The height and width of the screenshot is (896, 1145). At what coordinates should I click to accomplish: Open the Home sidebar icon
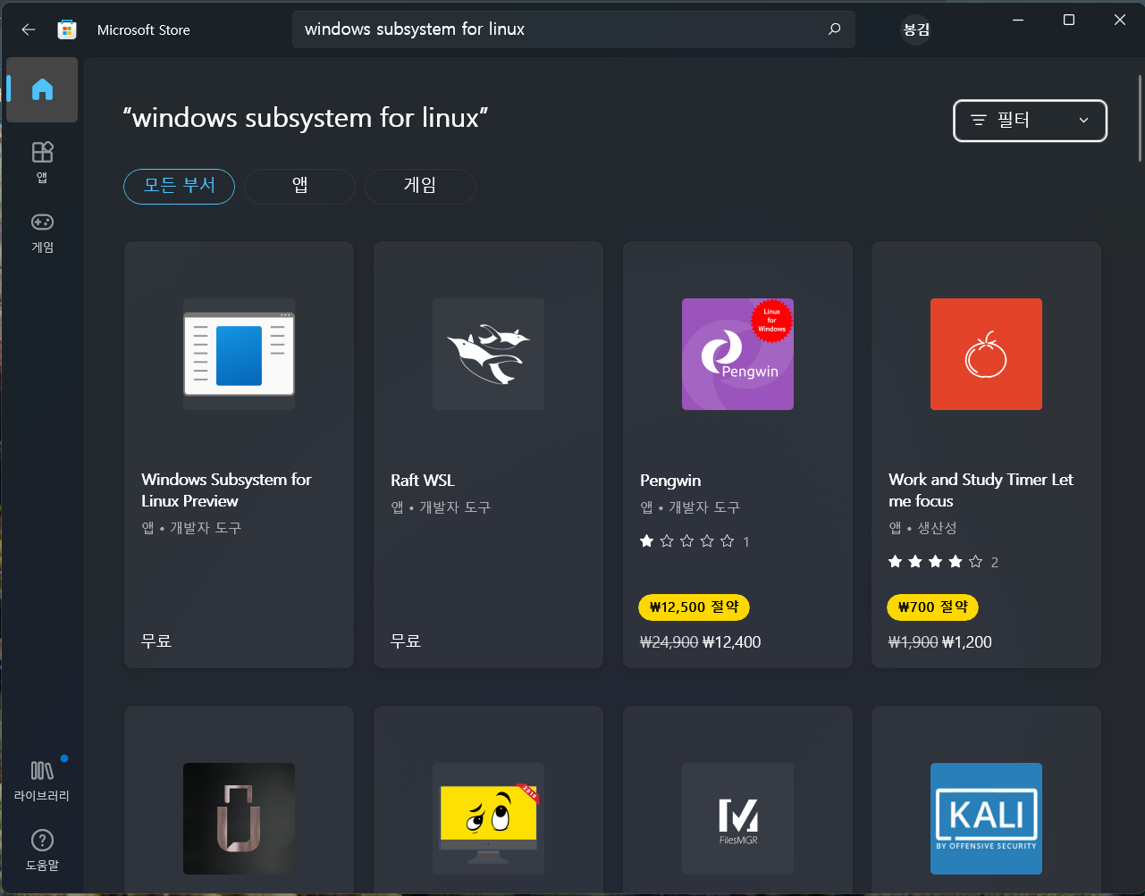(42, 89)
